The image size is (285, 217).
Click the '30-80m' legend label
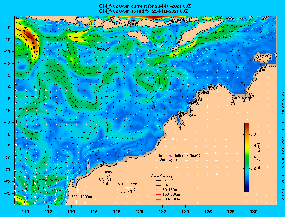(x=169, y=185)
